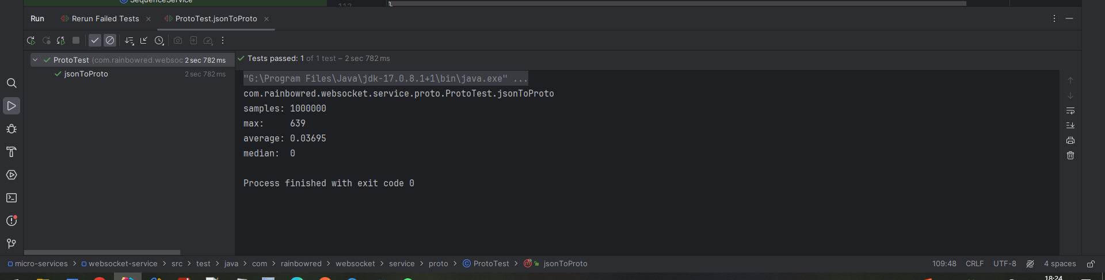Click the 'Process finished with exit code 0' line

[x=329, y=183]
